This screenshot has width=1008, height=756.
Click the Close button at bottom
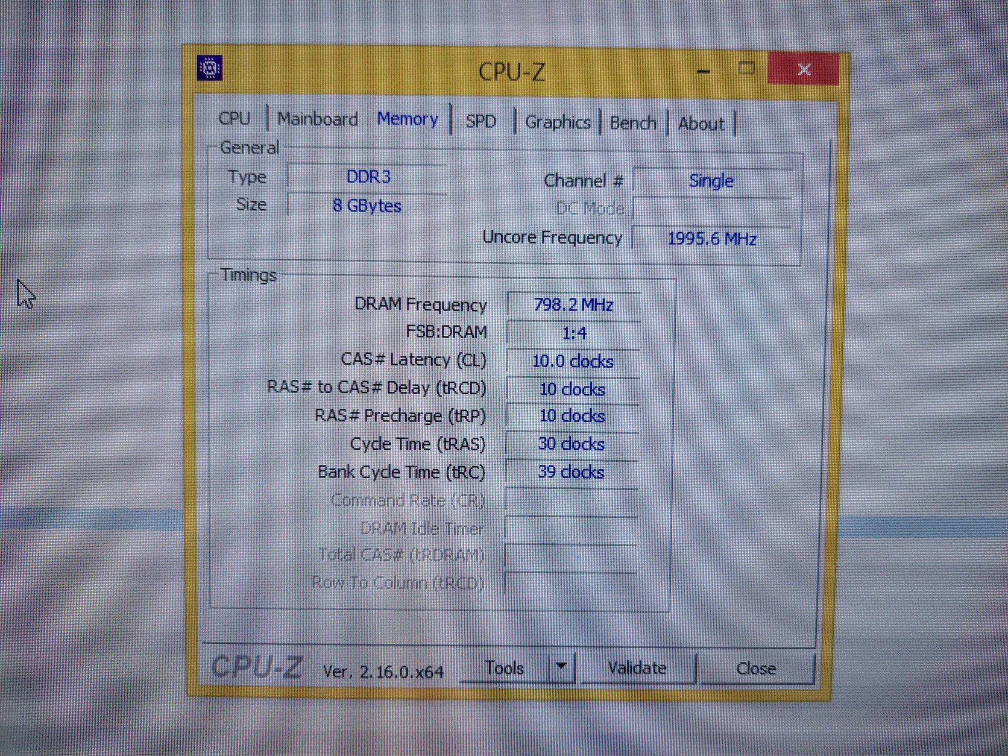click(x=756, y=669)
